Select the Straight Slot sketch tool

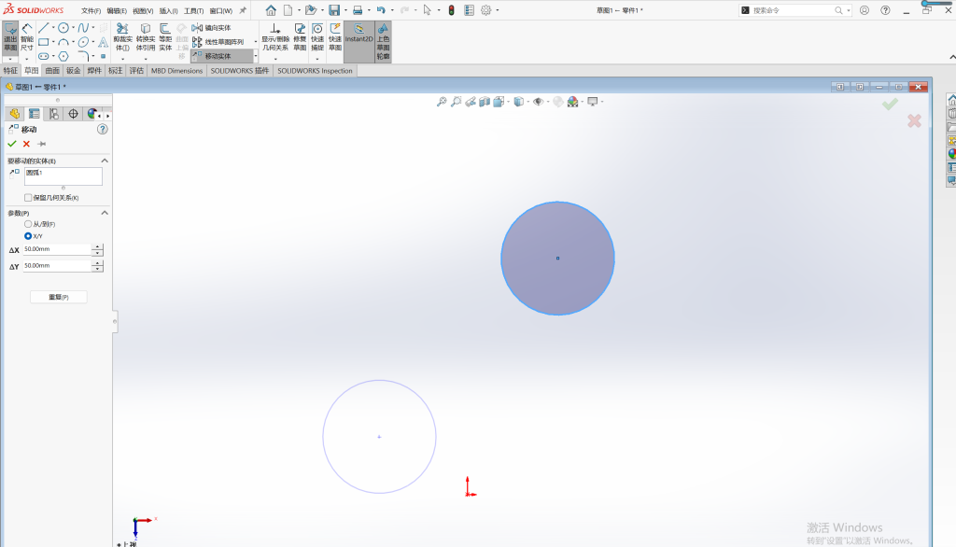(43, 56)
